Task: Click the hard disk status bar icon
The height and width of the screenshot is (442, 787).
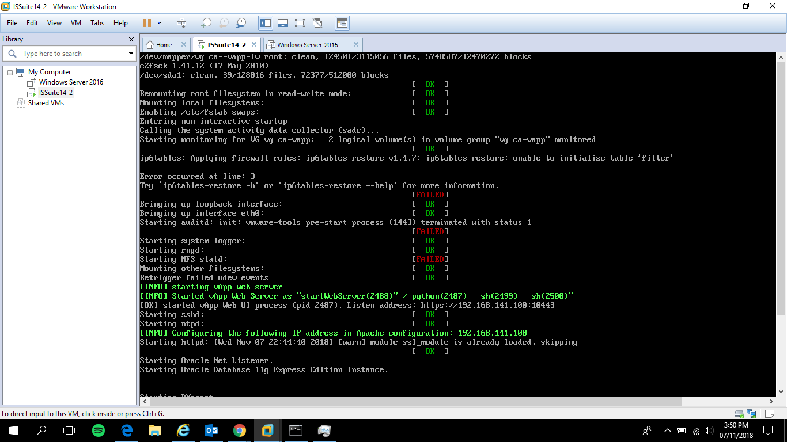Action: point(739,414)
